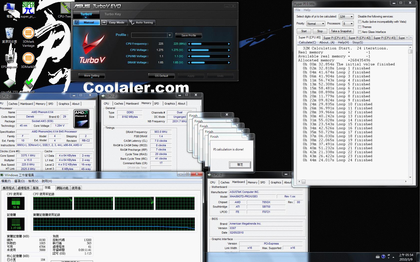Click the DRAM Voltage slider bar
The width and height of the screenshot is (420, 262).
coord(209,63)
